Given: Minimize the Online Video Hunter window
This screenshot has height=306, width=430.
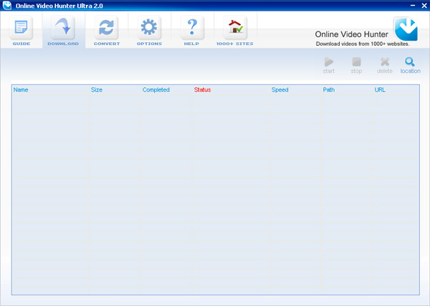Looking at the screenshot, I should 413,6.
